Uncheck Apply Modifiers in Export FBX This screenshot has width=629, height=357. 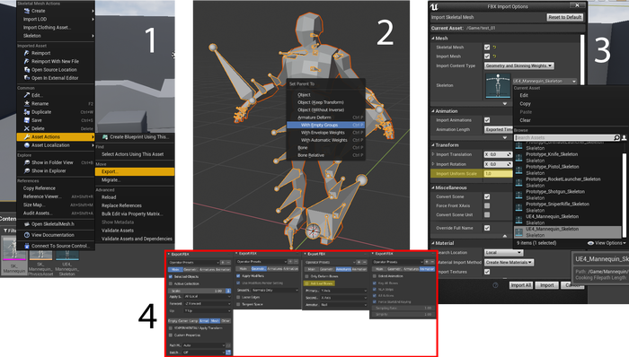tap(239, 275)
